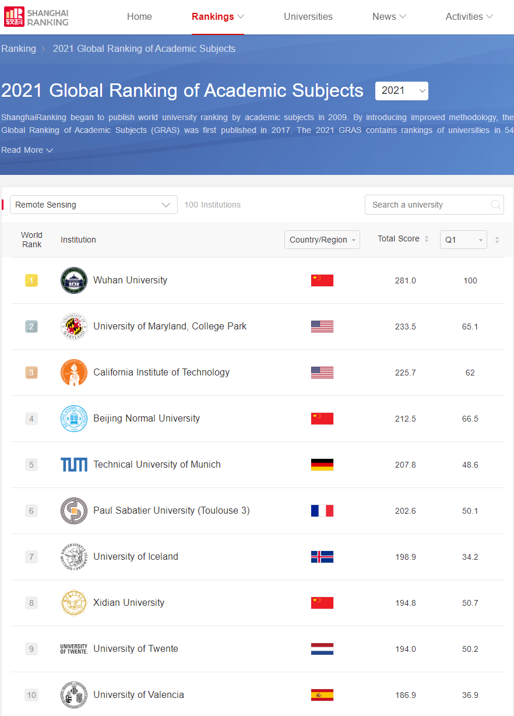Open the 2021 year dropdown
514x716 pixels.
402,90
